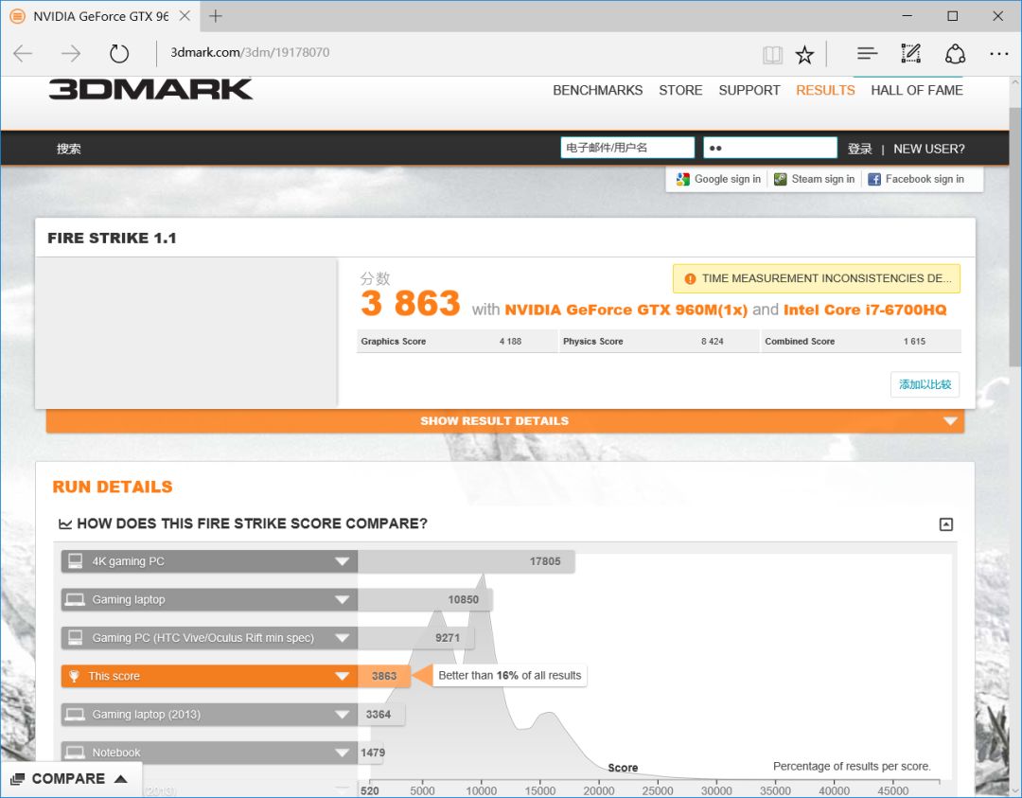Open the RESULTS menu item
Screen dimensions: 1022x798
click(x=825, y=91)
